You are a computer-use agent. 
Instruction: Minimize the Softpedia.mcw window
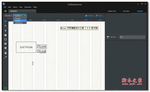tap(138, 4)
